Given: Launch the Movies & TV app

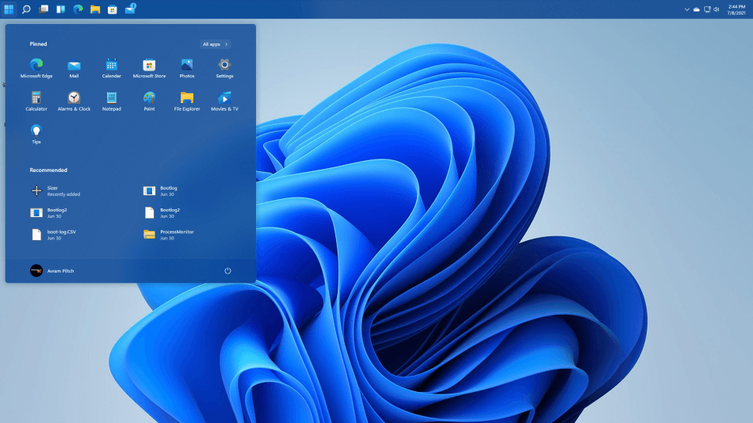Looking at the screenshot, I should click(224, 98).
